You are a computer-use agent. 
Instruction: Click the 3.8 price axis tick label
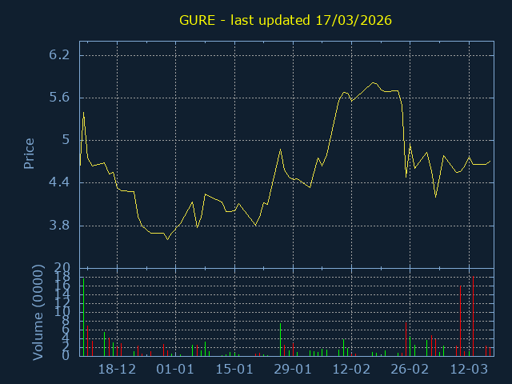pos(59,226)
